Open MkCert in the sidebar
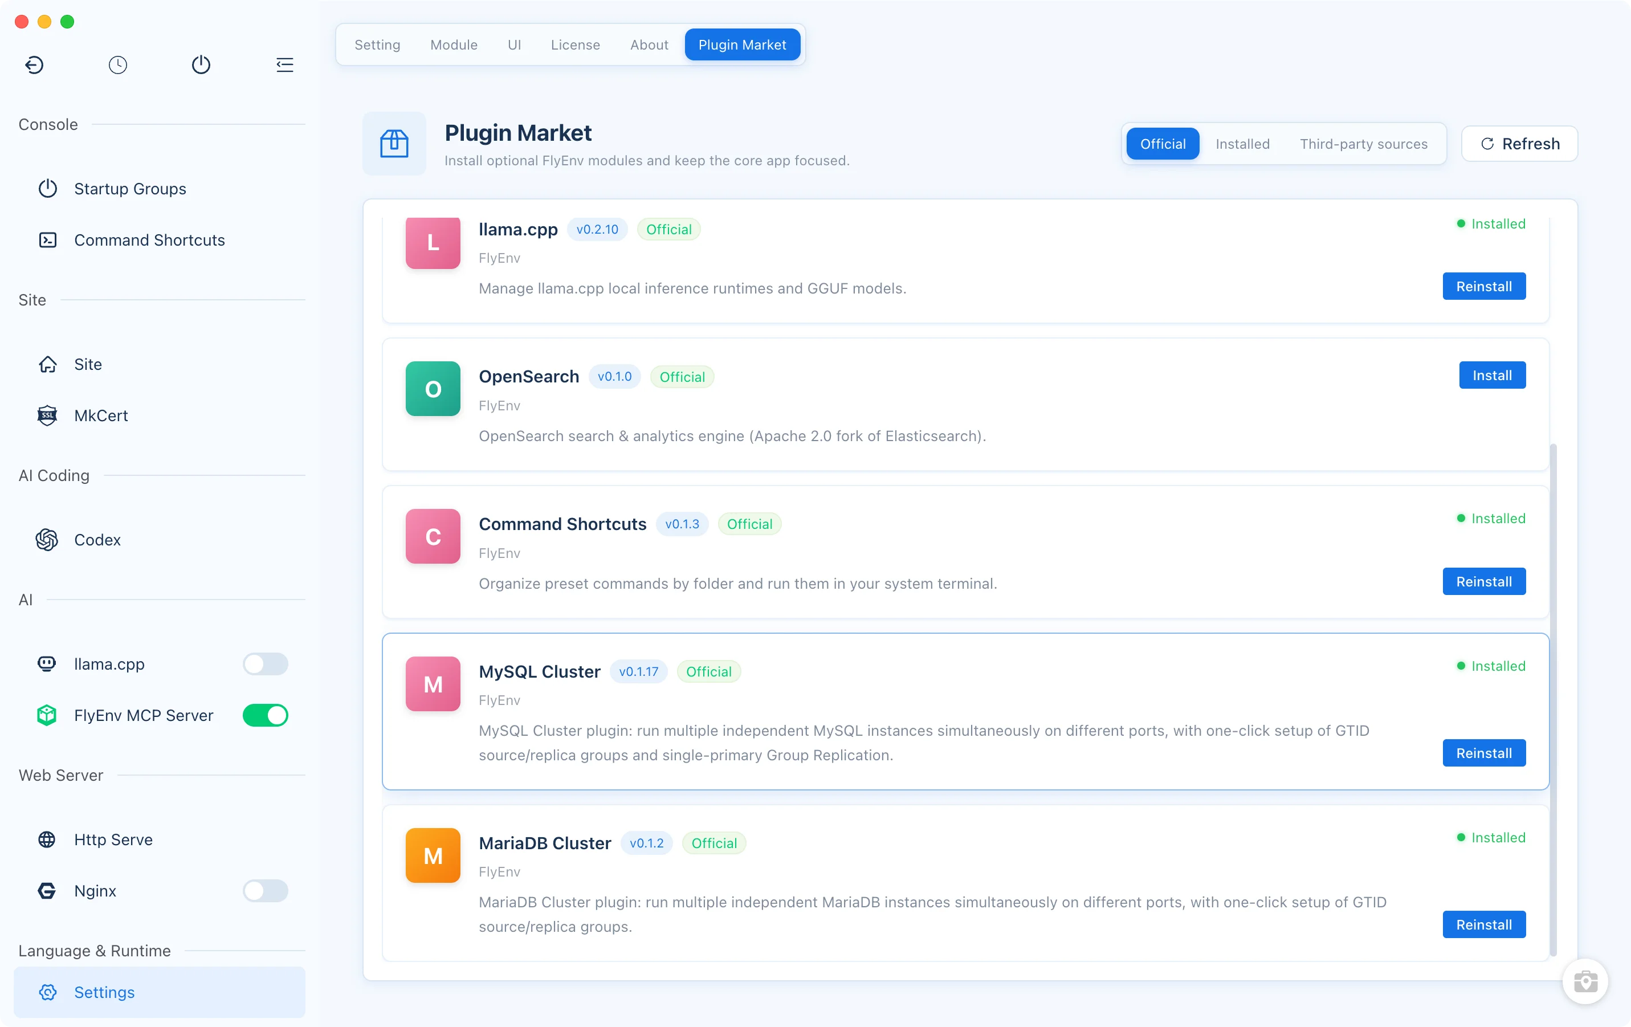 coord(159,415)
